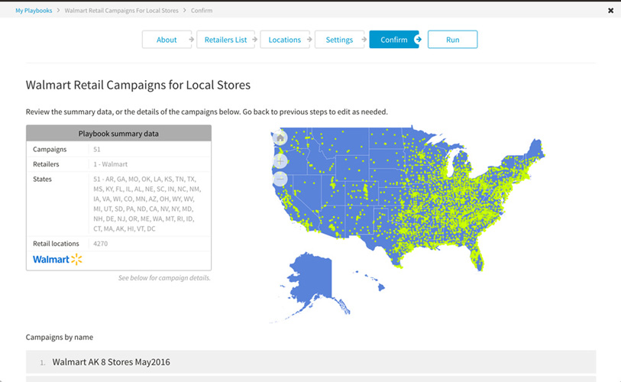621x382 pixels.
Task: Click Hawaii islands on the map
Action: (x=370, y=281)
